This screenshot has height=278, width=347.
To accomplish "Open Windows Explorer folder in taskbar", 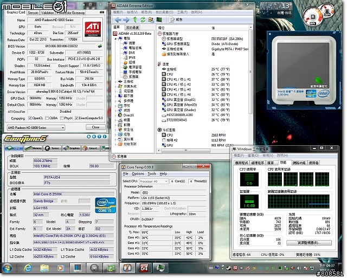I will [44, 268].
